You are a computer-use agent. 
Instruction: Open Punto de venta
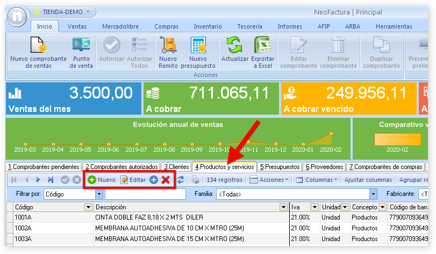point(81,45)
